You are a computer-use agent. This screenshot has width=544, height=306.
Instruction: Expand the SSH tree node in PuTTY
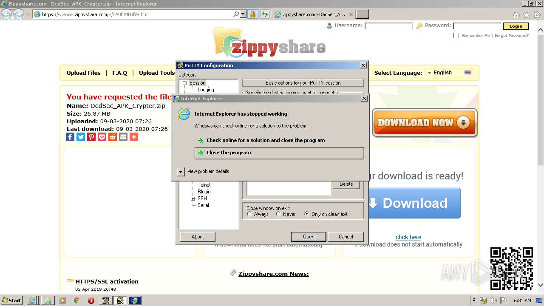(193, 198)
